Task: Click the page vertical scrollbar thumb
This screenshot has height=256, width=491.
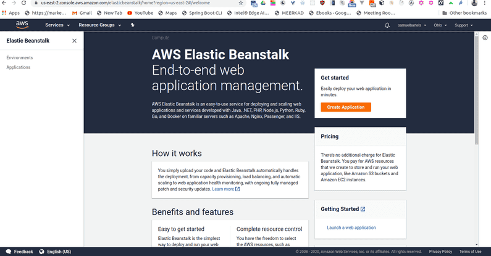Action: (477, 89)
